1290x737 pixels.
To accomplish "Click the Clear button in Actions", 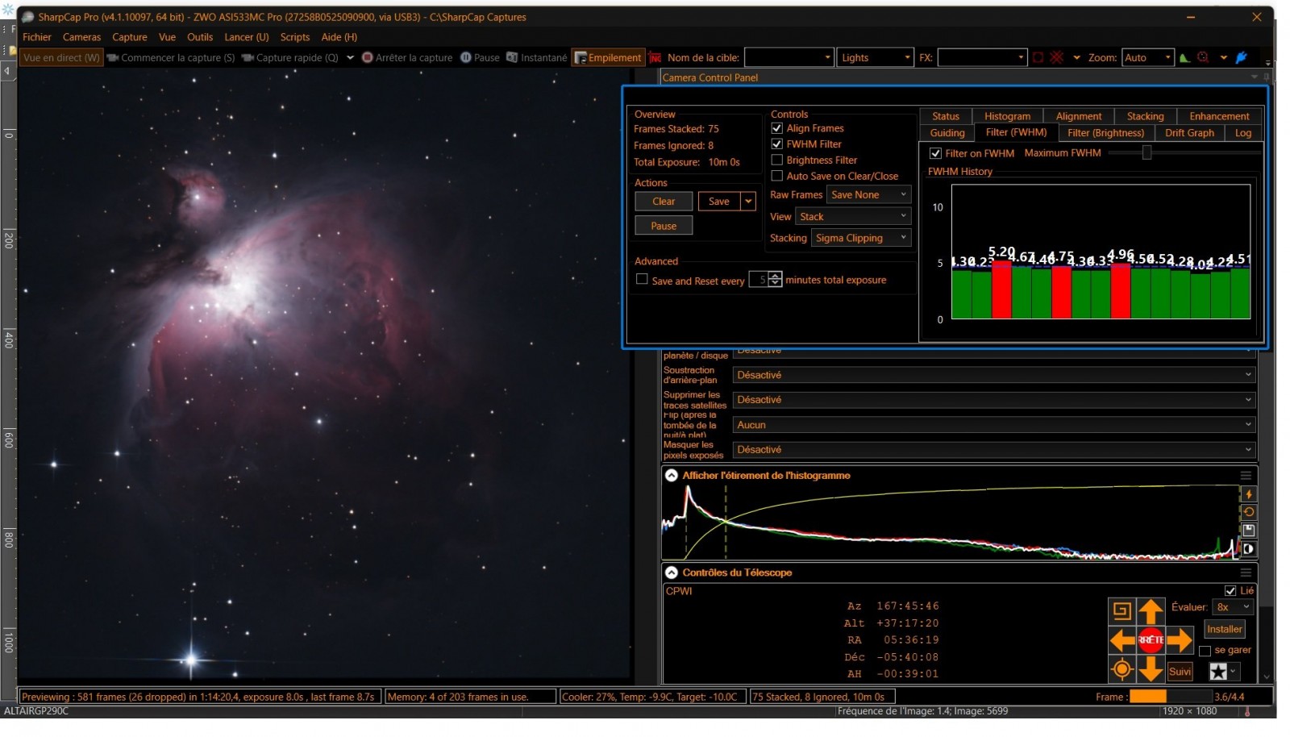I will [x=664, y=202].
